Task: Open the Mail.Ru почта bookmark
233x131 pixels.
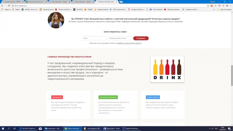Action: click(30, 9)
